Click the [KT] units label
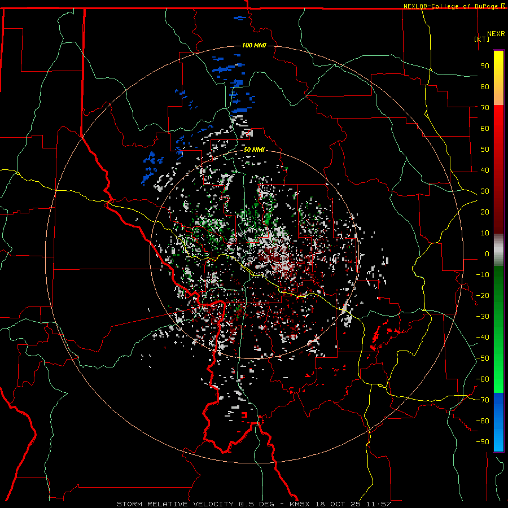This screenshot has width=508, height=508. click(x=482, y=39)
